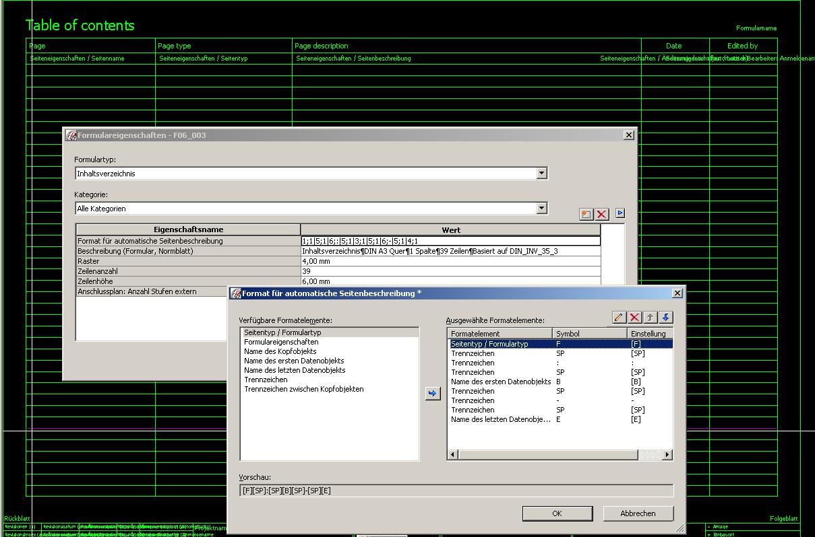
Task: Click the red X delete icon above selected format elements
Action: pyautogui.click(x=634, y=318)
